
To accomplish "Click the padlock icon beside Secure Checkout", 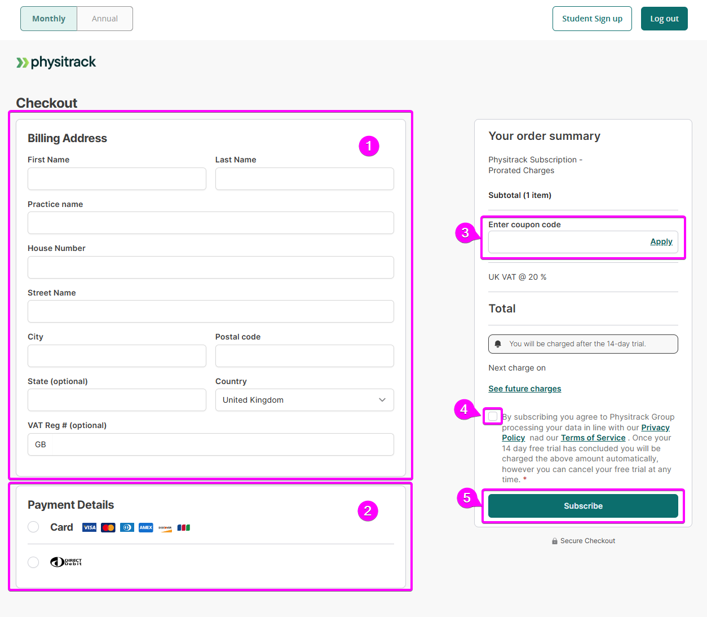I will click(x=555, y=541).
